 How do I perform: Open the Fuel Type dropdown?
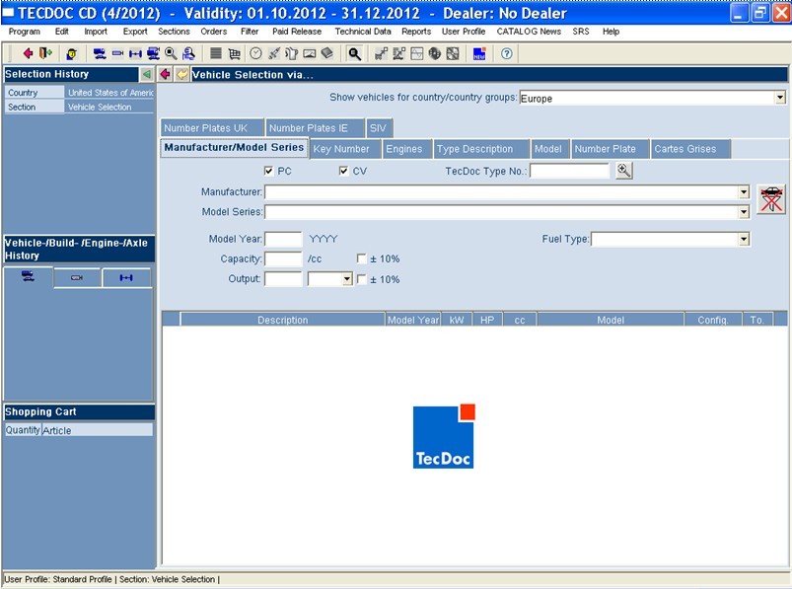pyautogui.click(x=747, y=238)
